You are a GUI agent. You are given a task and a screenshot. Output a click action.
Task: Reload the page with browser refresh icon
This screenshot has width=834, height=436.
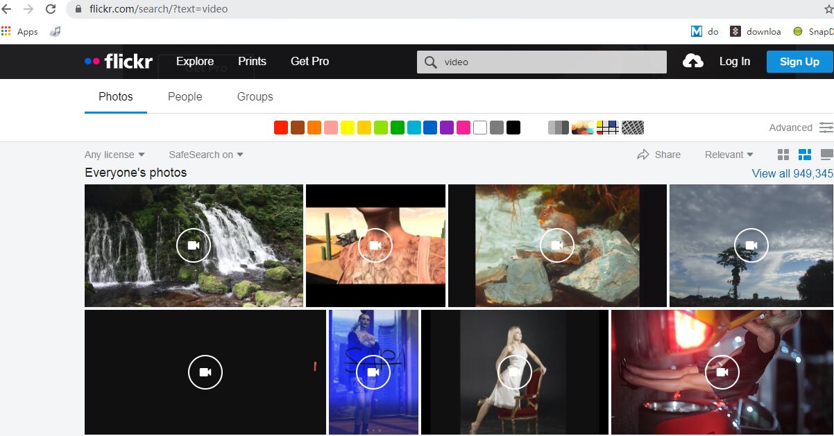tap(51, 9)
